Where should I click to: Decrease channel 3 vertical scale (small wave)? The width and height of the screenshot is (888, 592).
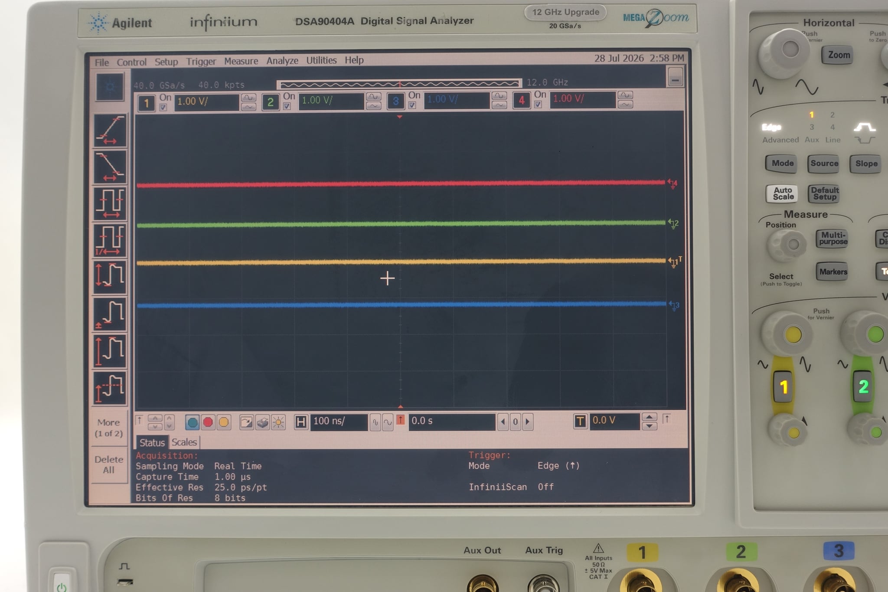[x=499, y=105]
